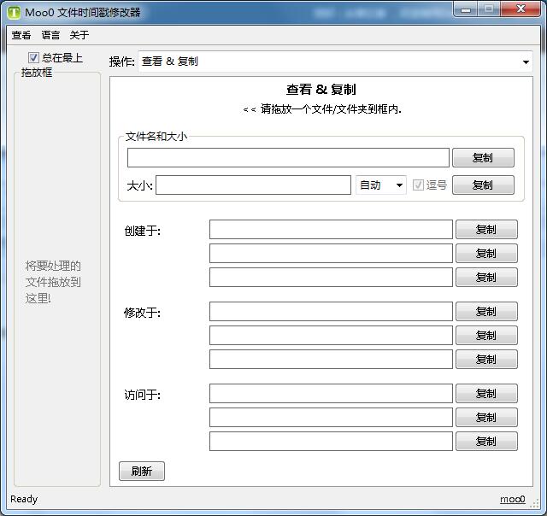Click the file name text field

point(288,157)
